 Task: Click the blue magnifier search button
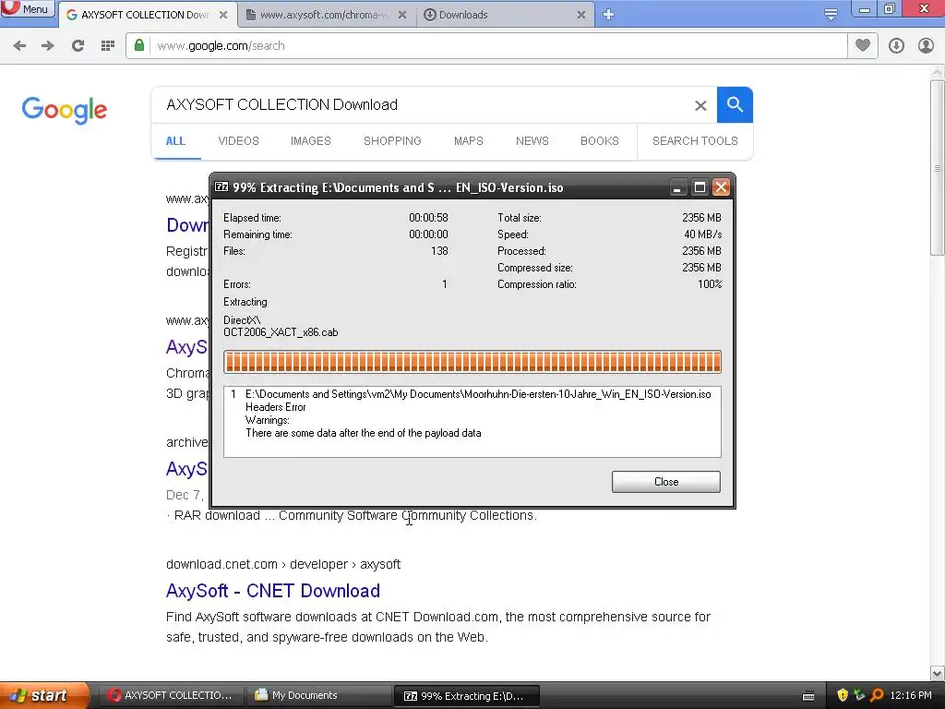point(735,105)
